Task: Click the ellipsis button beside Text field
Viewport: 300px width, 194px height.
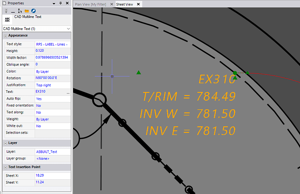Action: point(68,92)
